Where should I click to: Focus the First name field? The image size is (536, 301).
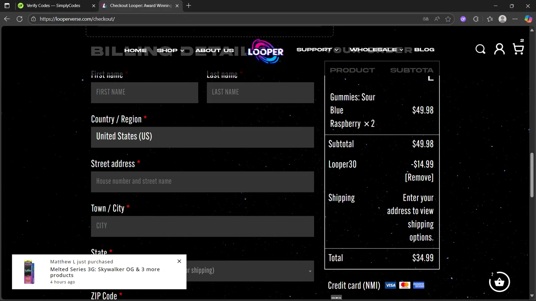pos(144,92)
